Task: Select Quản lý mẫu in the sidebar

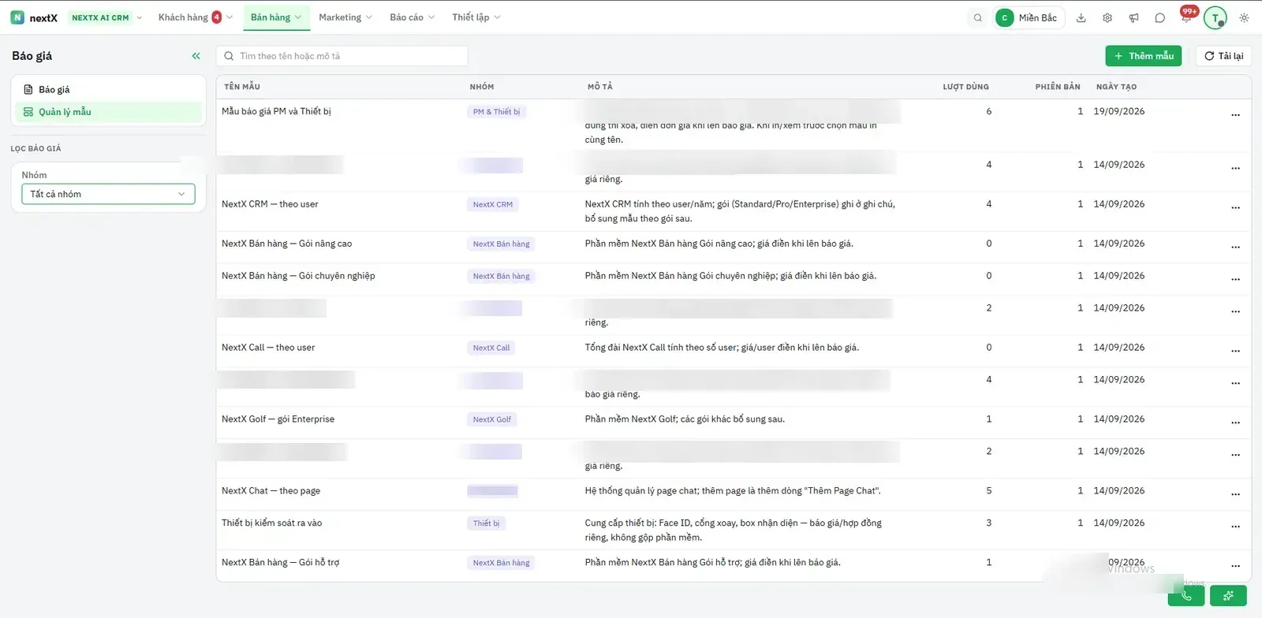Action: (108, 112)
